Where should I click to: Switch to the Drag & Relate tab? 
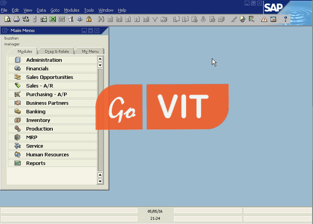[57, 52]
